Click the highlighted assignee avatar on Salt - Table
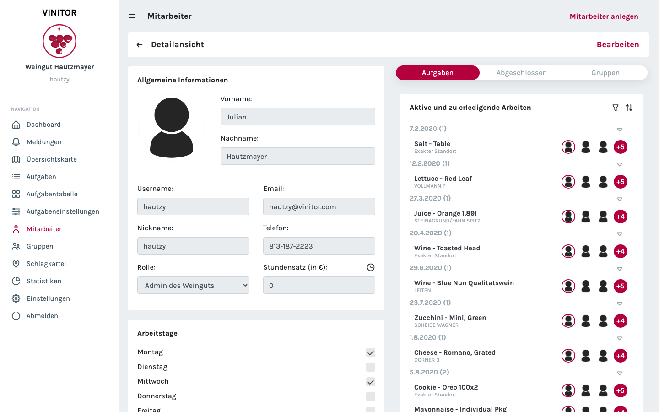659x412 pixels. [x=568, y=147]
